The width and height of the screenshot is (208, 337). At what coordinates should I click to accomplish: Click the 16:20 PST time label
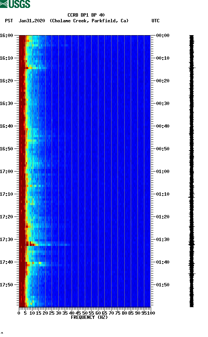(x=6, y=81)
